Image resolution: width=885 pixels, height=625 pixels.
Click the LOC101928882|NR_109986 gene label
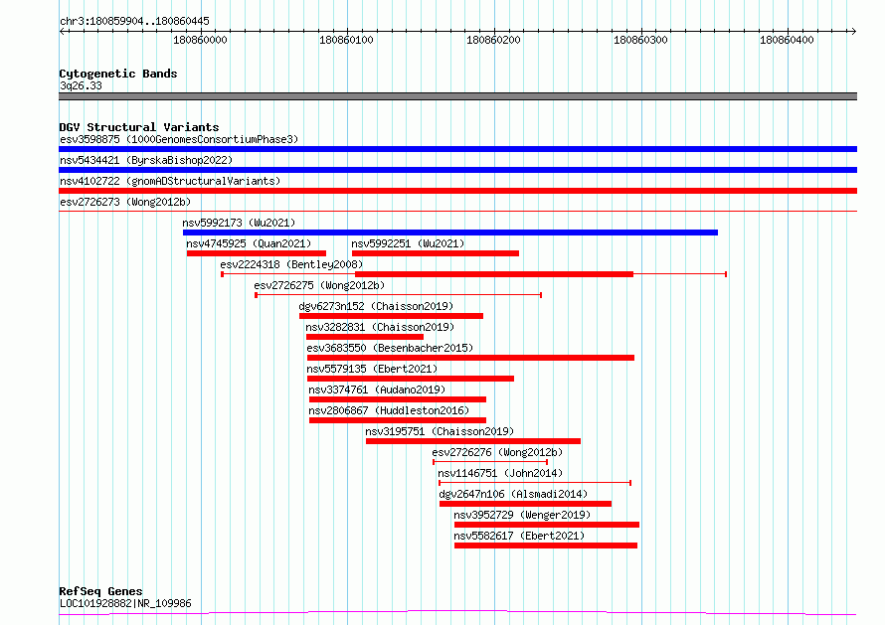click(x=125, y=603)
